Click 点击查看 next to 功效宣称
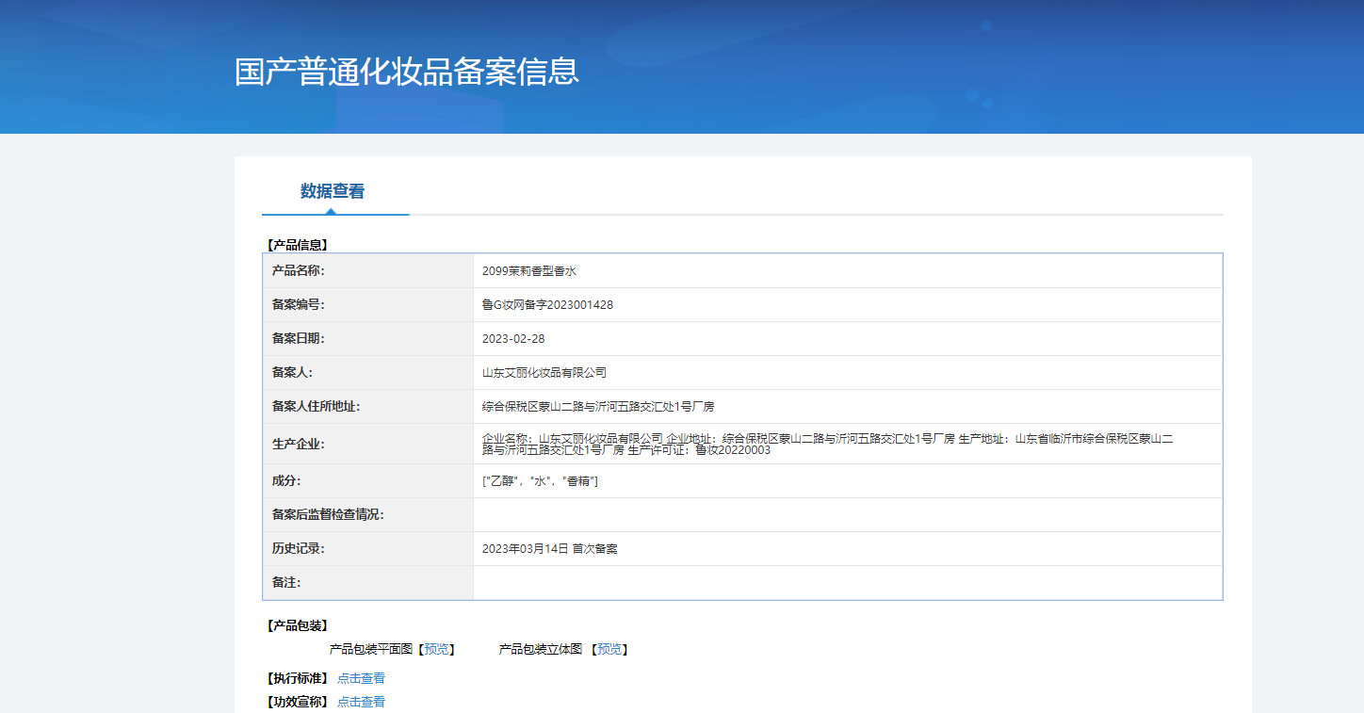The height and width of the screenshot is (713, 1364). pyautogui.click(x=361, y=702)
